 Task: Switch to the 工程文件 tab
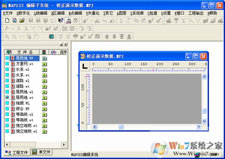point(17,152)
